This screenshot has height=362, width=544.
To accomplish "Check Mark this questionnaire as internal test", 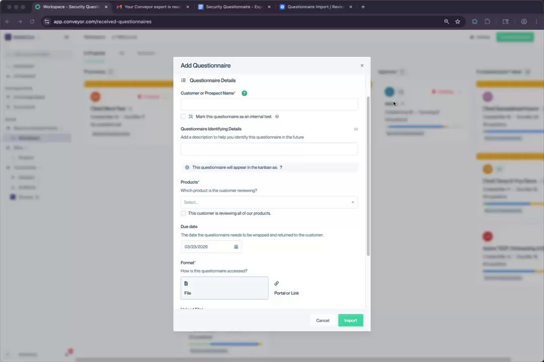I will (183, 117).
